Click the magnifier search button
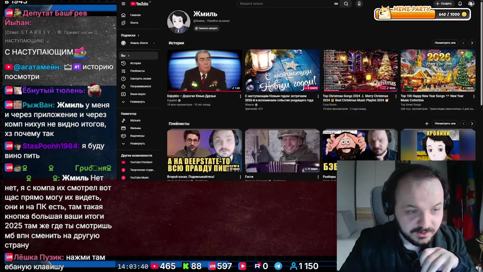Screen dimensions: 483x272 tap(346, 4)
